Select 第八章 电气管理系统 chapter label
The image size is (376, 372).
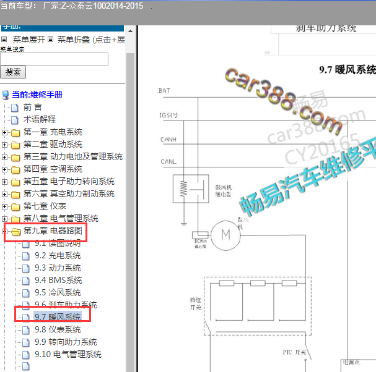(61, 218)
